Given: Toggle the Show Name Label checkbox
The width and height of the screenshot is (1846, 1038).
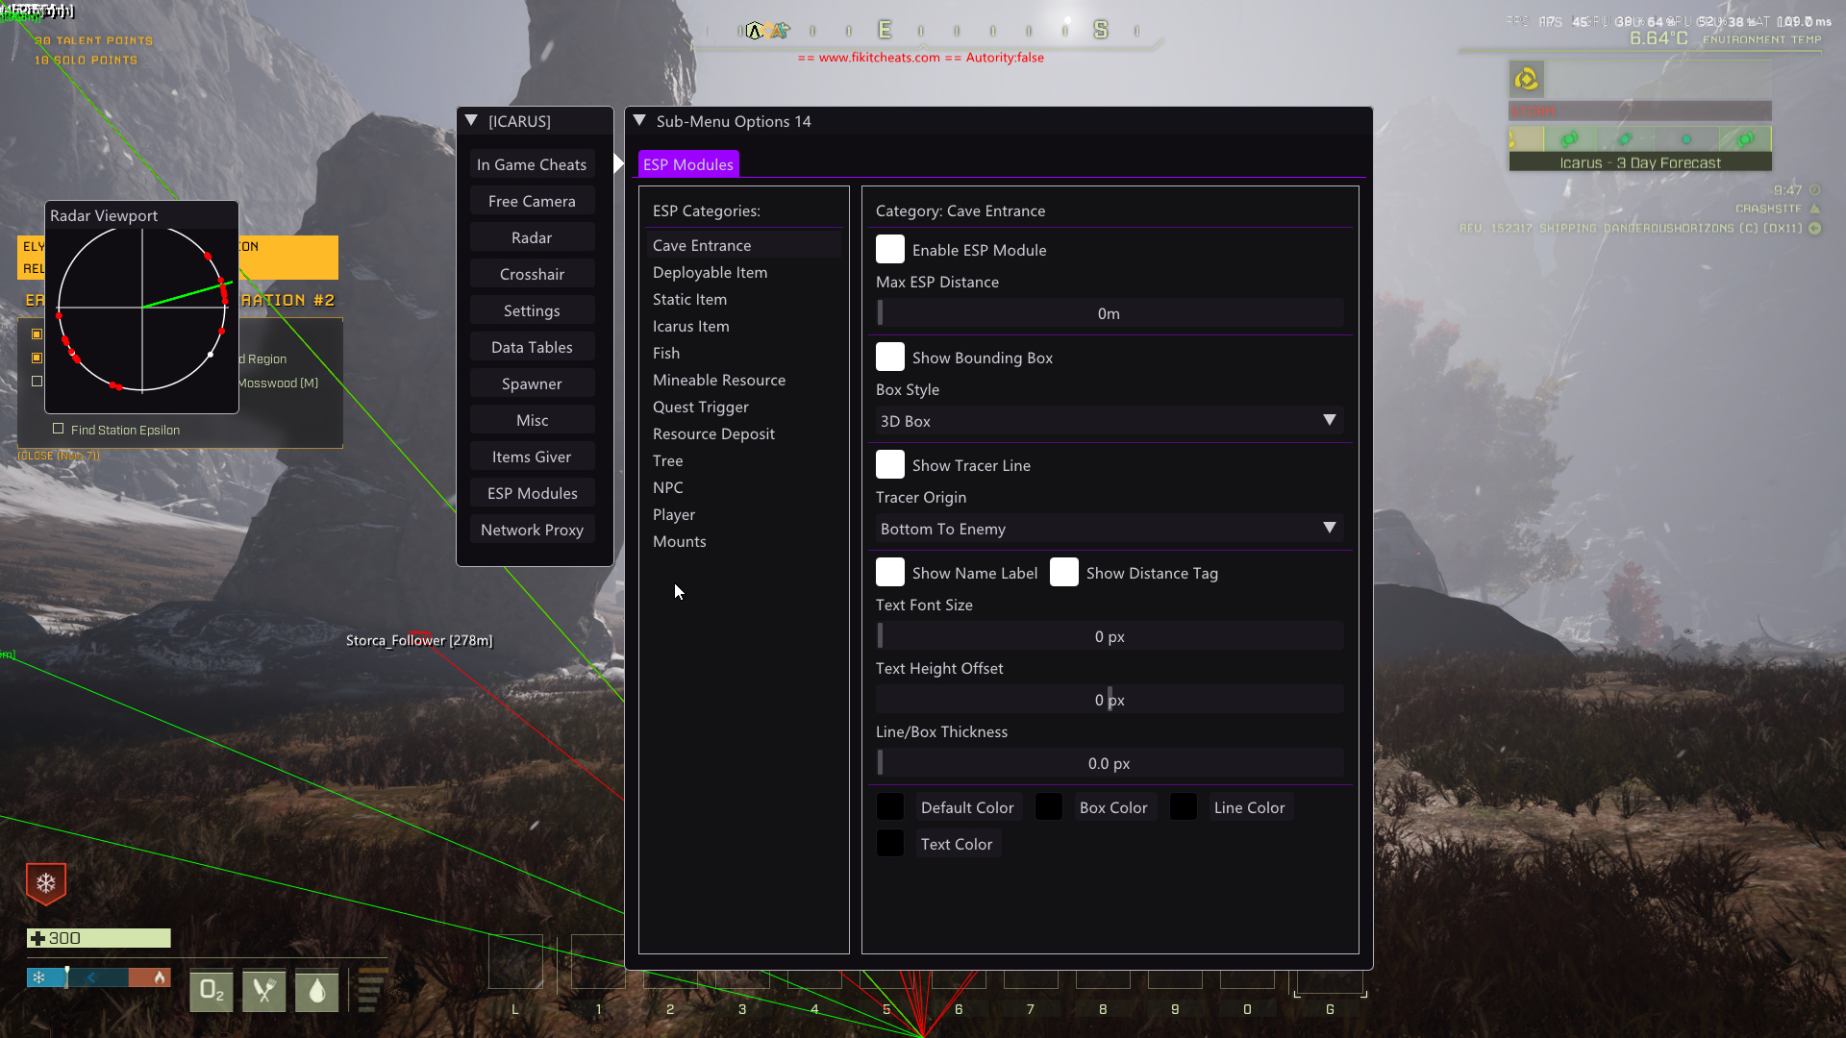Looking at the screenshot, I should 890,573.
